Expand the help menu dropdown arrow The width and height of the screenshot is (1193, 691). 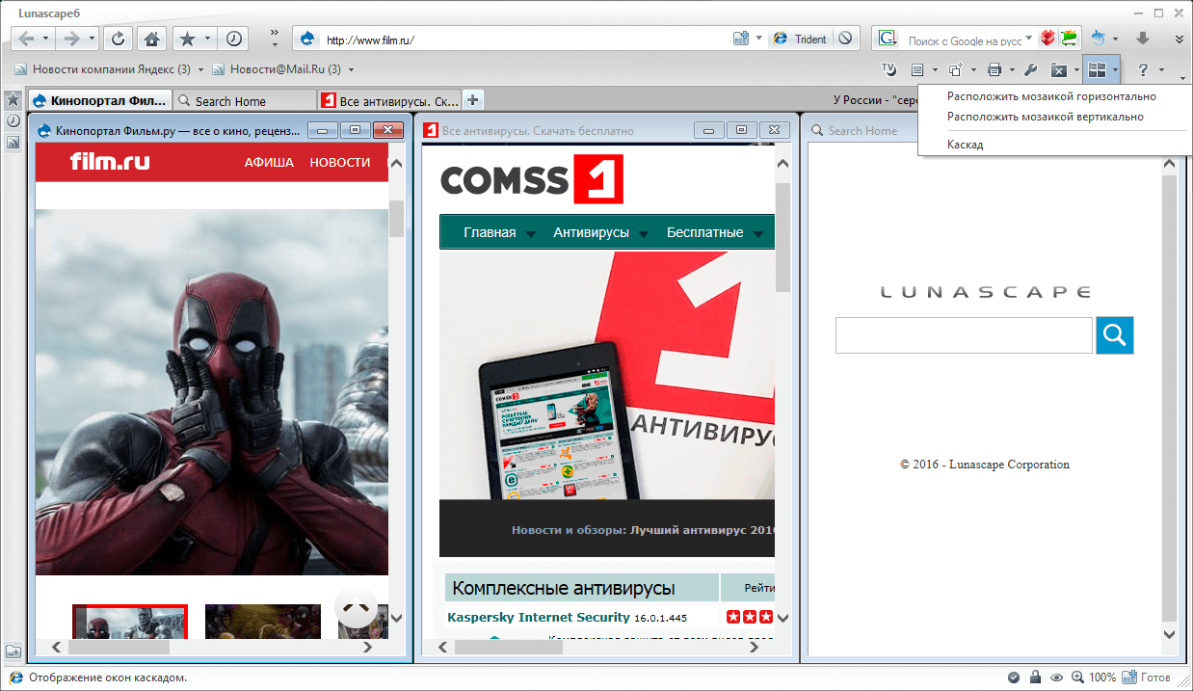click(x=1161, y=69)
